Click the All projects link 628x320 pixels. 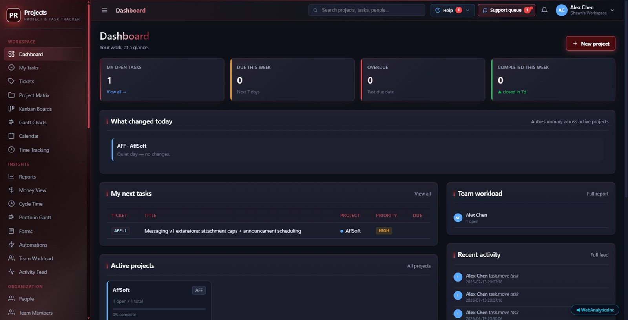tap(419, 266)
